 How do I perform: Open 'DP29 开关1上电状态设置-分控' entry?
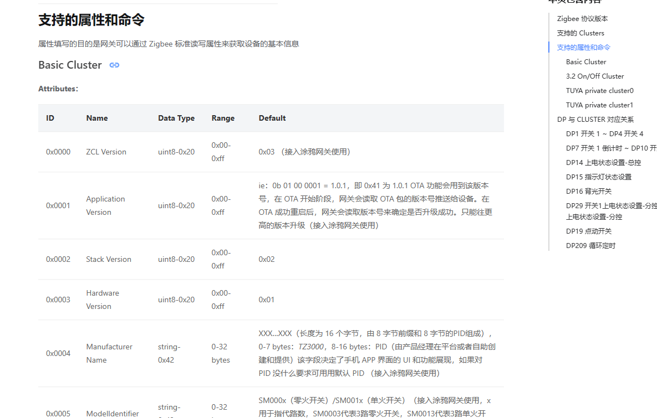click(611, 211)
